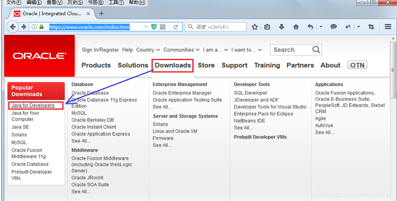This screenshot has width=397, height=201.
Task: Open the Partners navigation item
Action: coord(300,65)
